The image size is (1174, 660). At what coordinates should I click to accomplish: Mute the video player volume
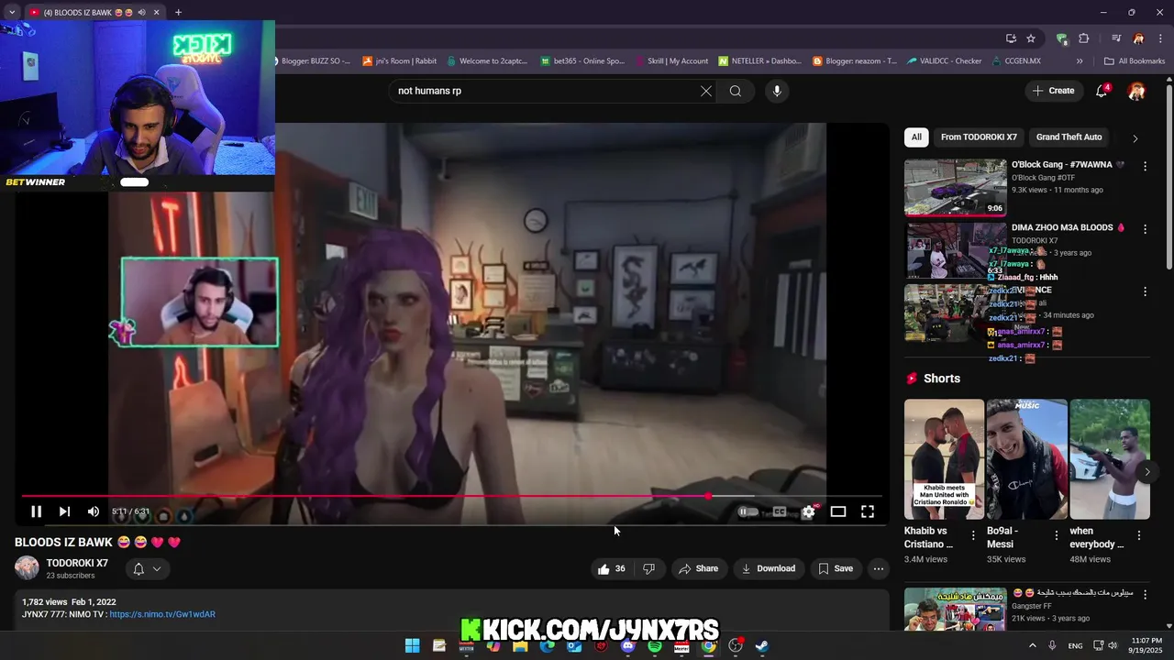93,511
